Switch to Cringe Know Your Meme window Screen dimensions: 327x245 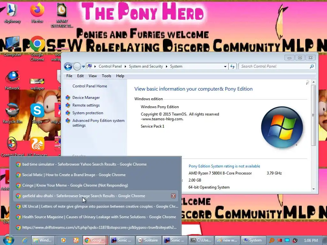pyautogui.click(x=95, y=185)
